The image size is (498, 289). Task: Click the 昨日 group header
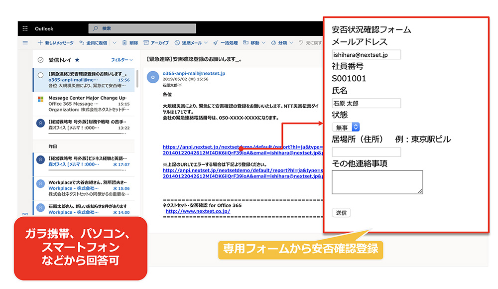(x=53, y=146)
